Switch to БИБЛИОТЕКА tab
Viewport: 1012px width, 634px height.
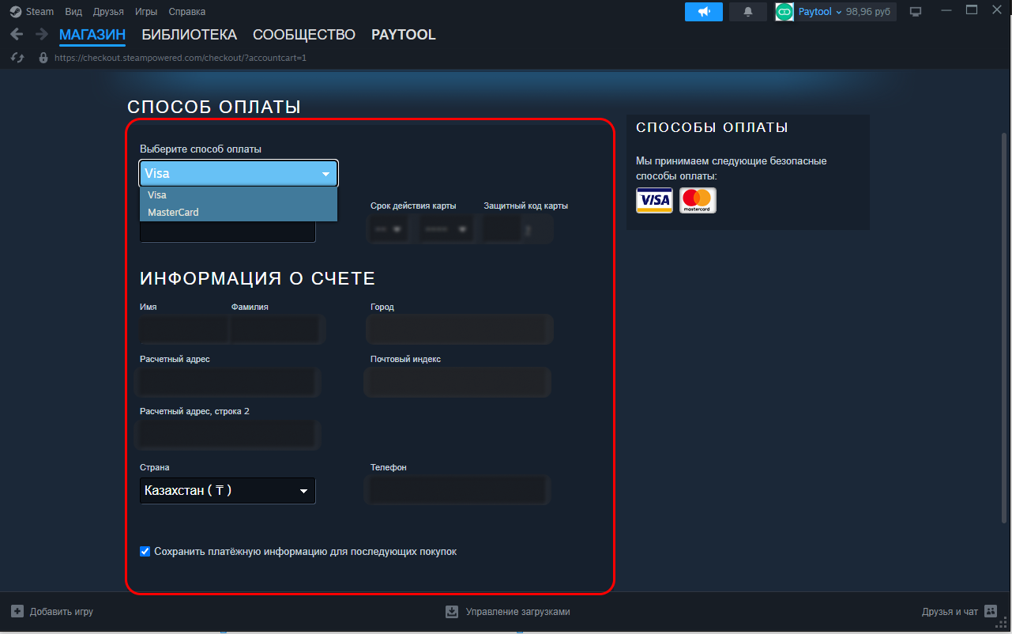[x=190, y=35]
